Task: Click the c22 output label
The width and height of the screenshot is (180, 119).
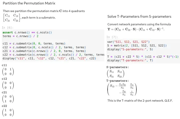Action: 4,106
